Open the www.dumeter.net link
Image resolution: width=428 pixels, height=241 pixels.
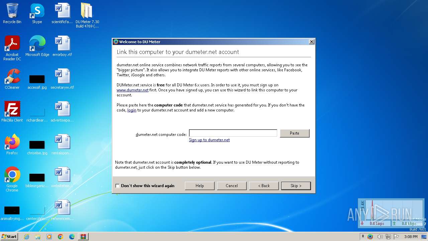[132, 90]
